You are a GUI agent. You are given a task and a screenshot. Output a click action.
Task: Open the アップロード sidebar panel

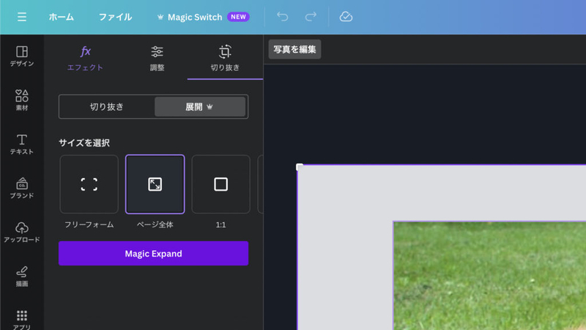(x=22, y=232)
